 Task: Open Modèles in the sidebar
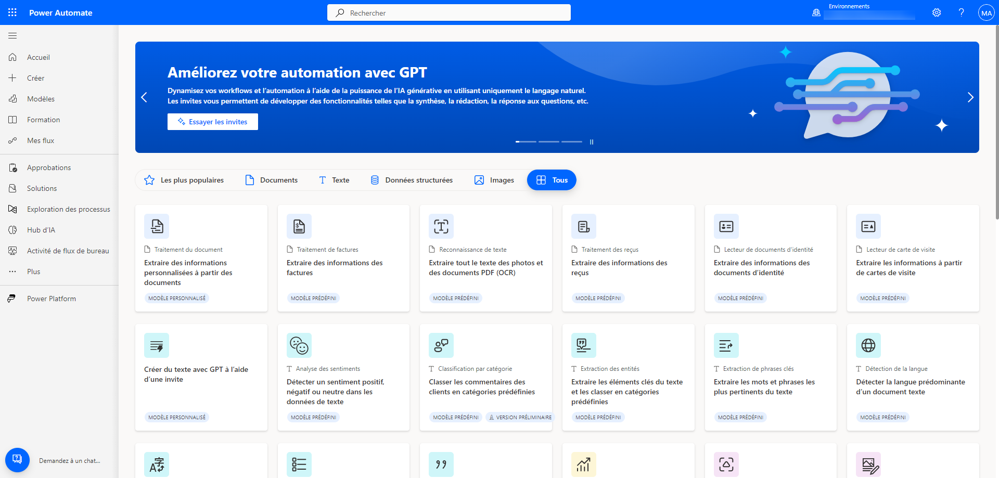[59, 99]
